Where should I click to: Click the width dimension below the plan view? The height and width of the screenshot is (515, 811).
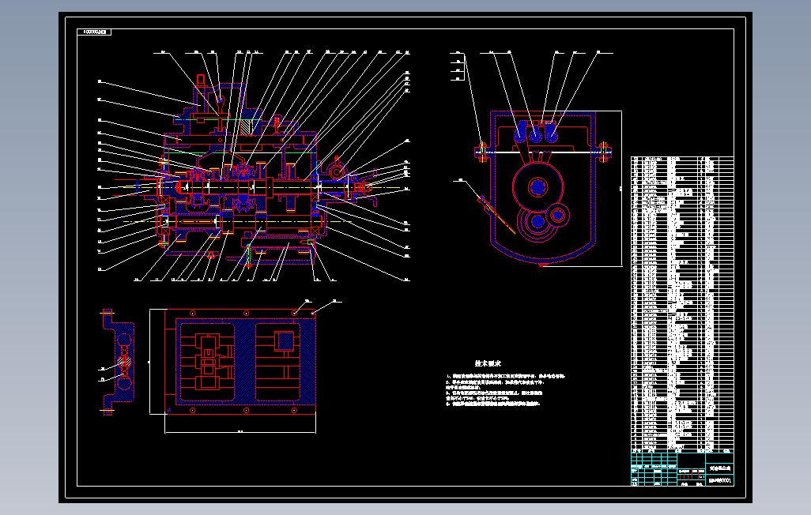240,432
